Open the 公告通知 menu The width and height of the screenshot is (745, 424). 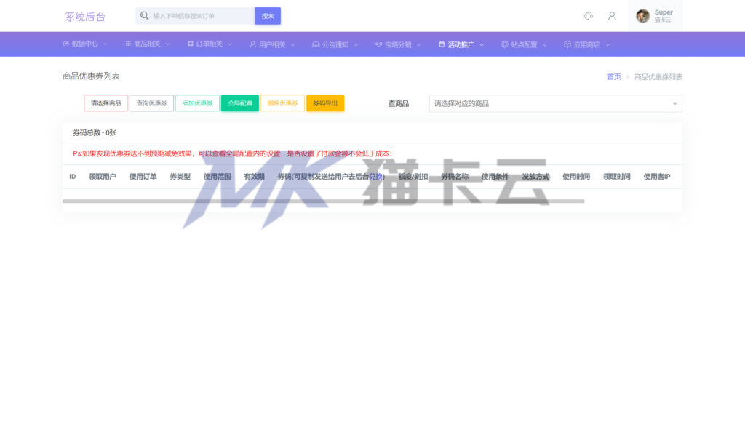tap(335, 44)
